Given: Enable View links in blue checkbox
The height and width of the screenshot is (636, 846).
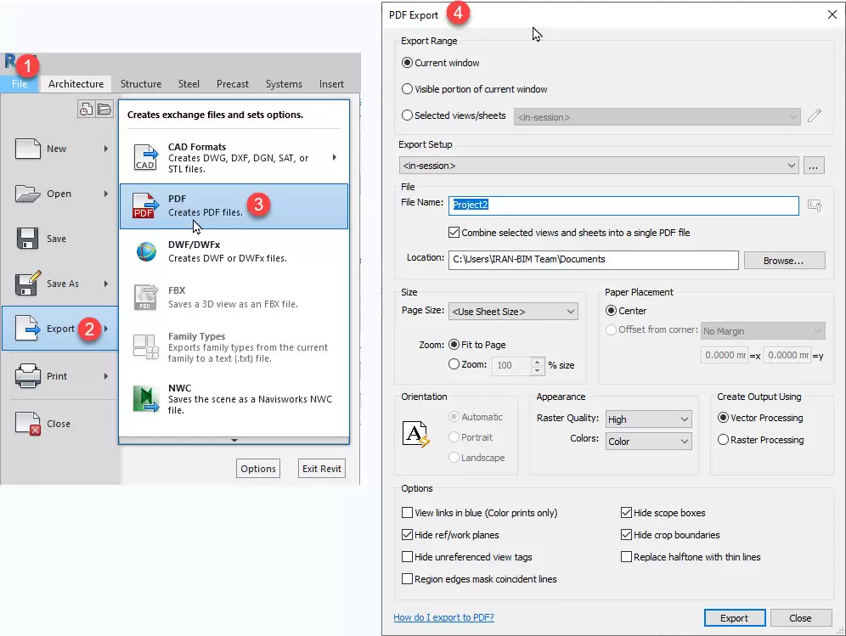Looking at the screenshot, I should [408, 513].
